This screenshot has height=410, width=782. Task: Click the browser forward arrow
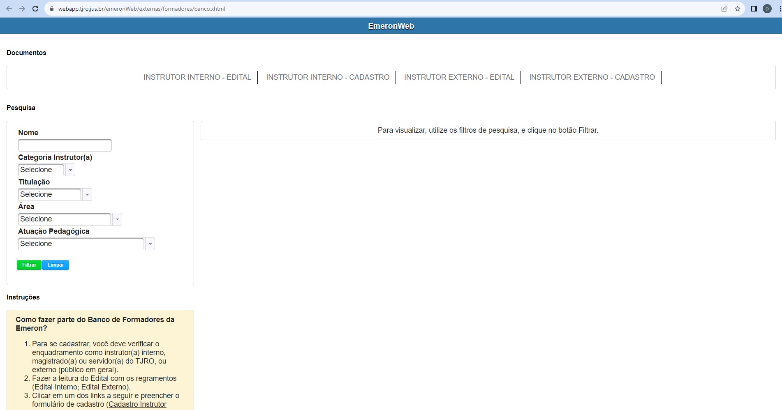(x=22, y=9)
